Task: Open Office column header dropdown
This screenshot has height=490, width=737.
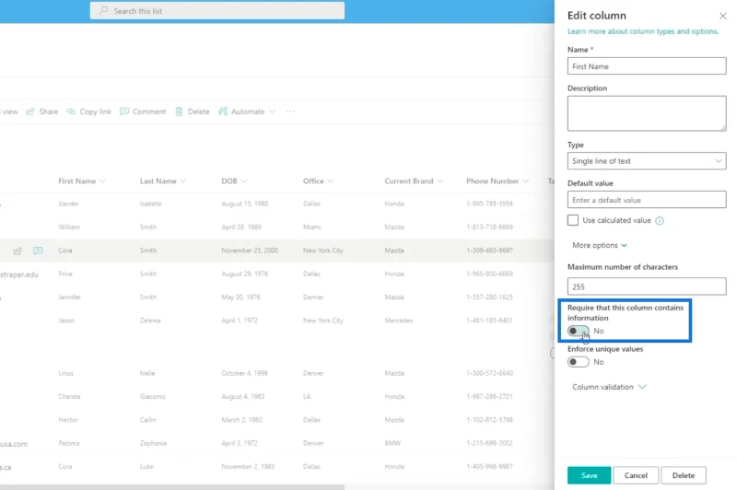Action: (x=331, y=181)
